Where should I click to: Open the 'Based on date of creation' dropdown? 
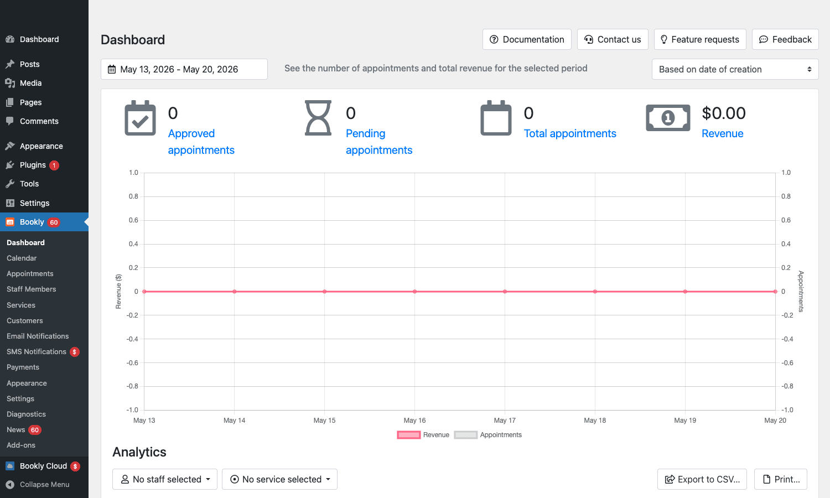click(x=735, y=69)
